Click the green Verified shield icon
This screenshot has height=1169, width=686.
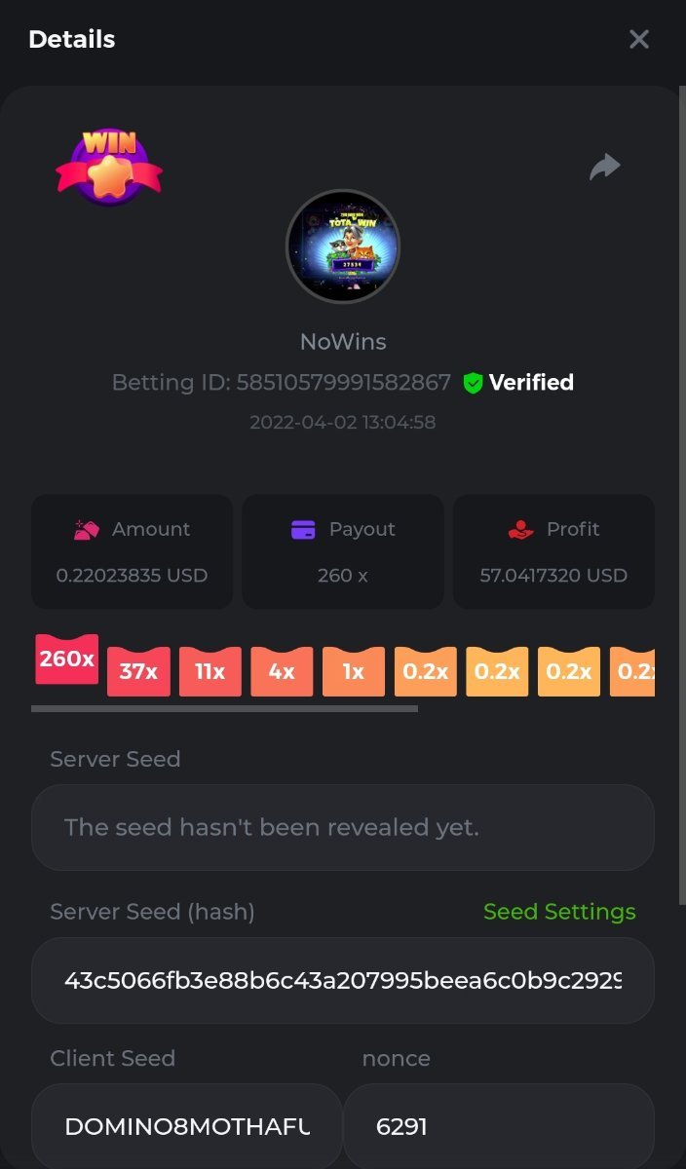(473, 383)
